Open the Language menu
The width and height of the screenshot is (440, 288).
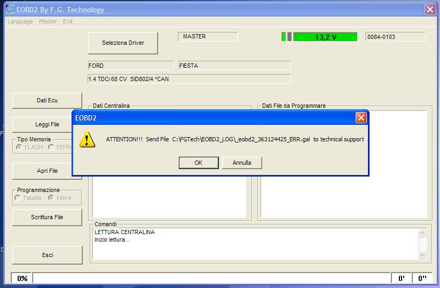(x=20, y=21)
